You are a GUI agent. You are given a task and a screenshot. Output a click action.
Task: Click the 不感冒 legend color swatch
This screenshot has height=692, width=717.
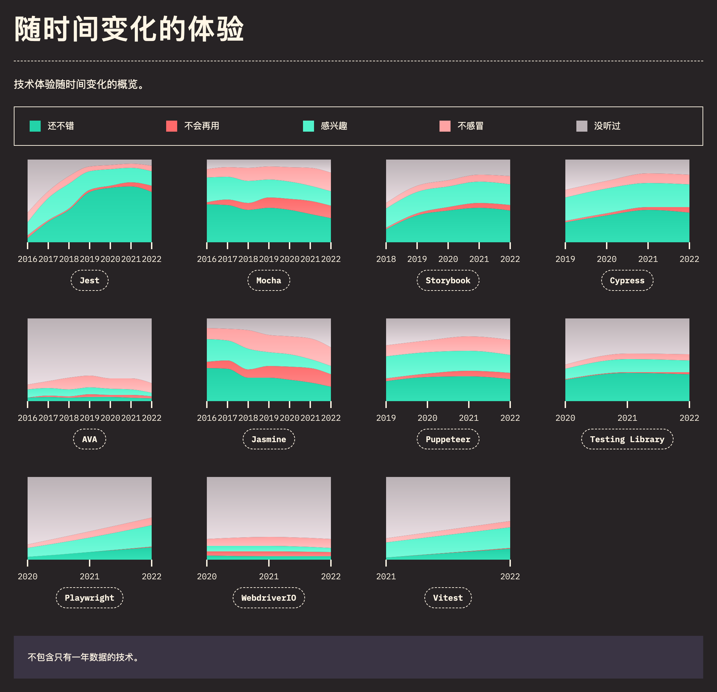tap(445, 126)
